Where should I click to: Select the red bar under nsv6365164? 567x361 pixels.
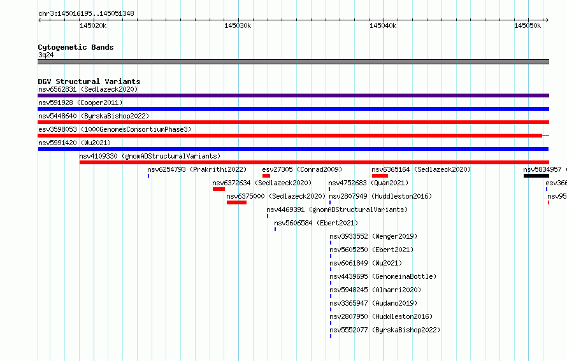380,176
